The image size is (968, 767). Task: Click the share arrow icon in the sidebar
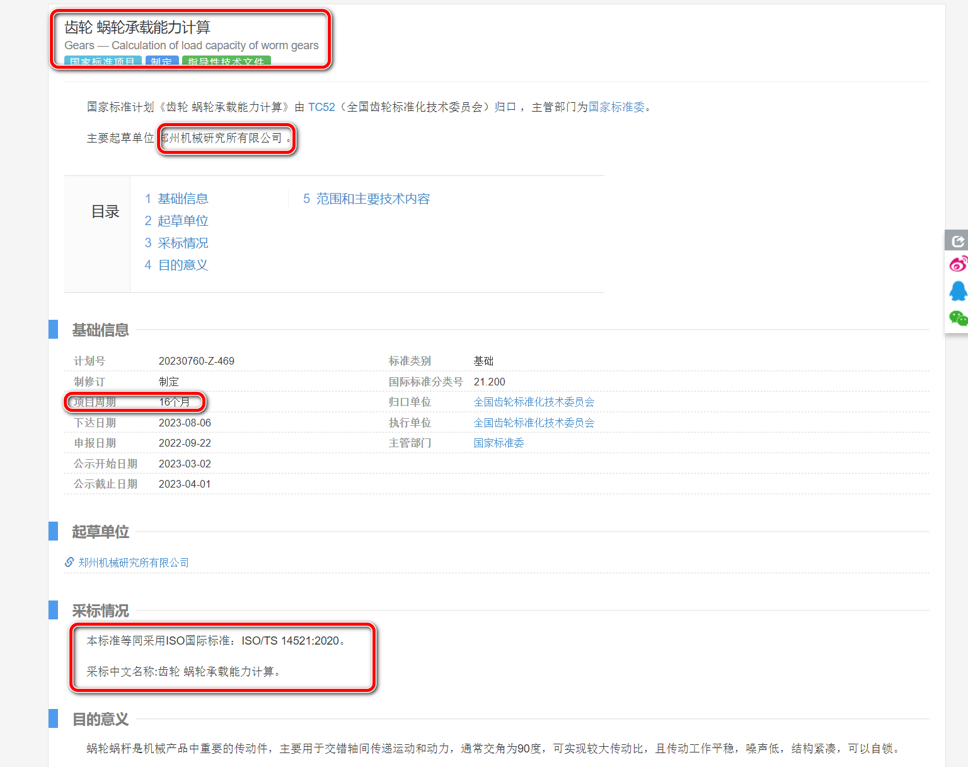(x=957, y=241)
